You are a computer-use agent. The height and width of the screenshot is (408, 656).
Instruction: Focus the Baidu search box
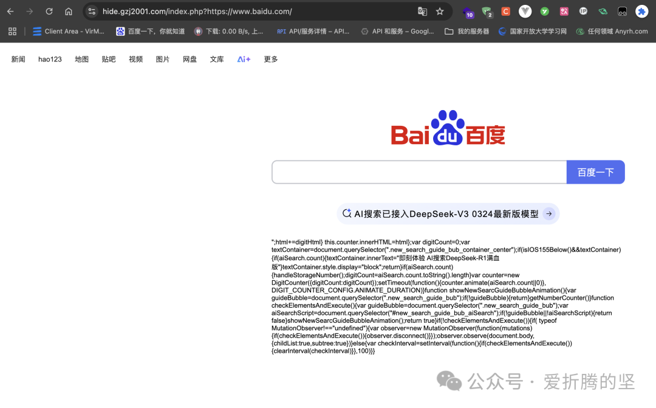click(x=419, y=172)
